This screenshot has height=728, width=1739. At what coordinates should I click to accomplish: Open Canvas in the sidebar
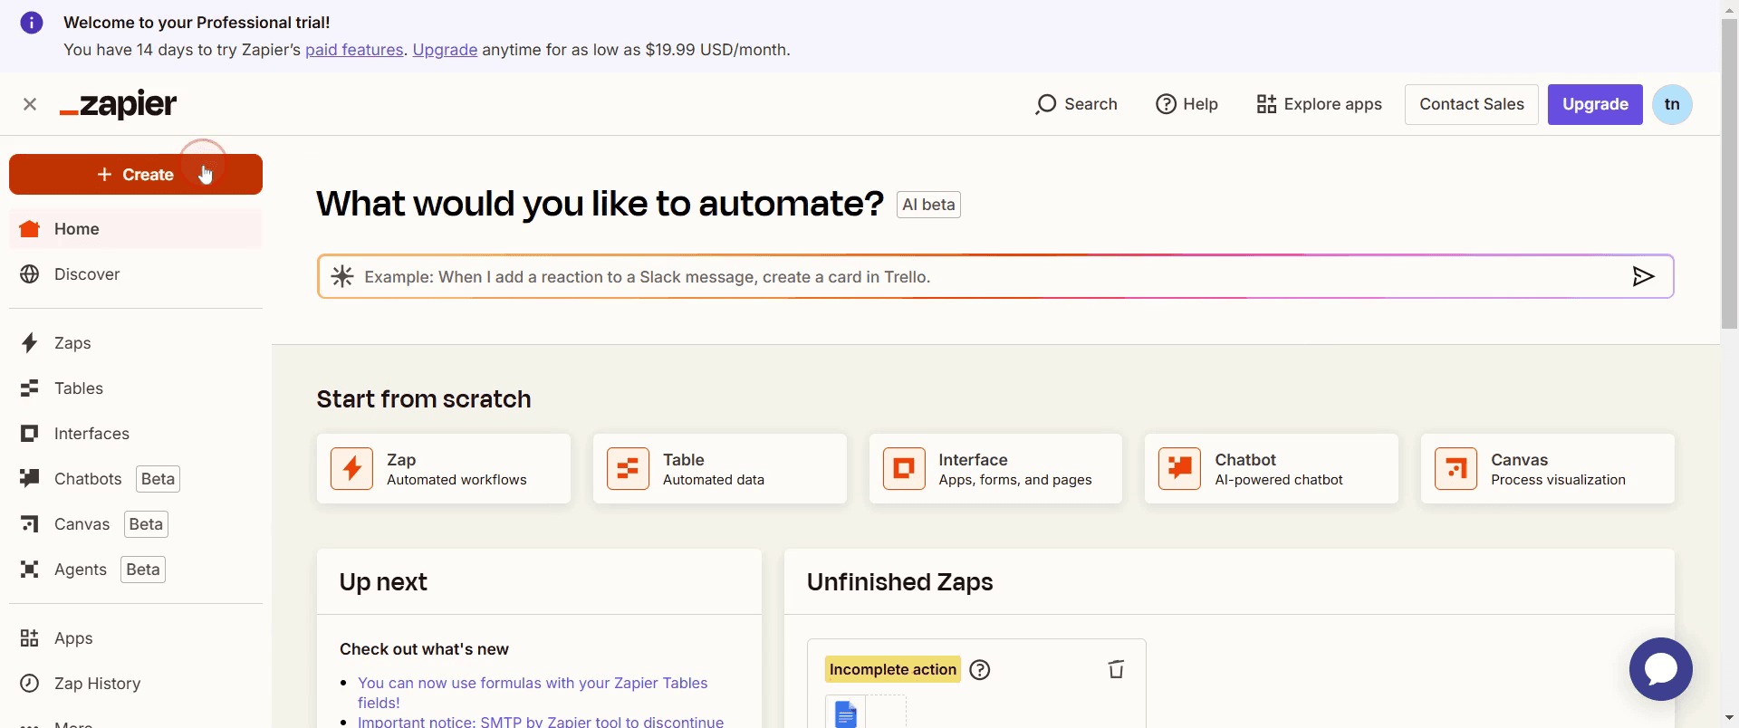point(136,524)
